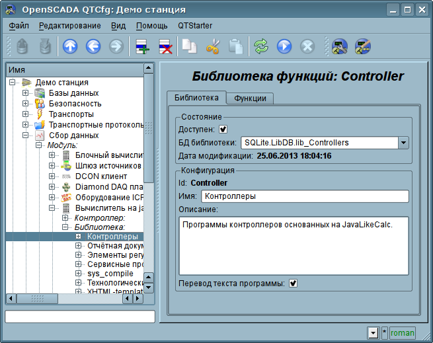Screen dimensions: 433x343
Task: Click the start periodic update play icon
Action: point(284,46)
